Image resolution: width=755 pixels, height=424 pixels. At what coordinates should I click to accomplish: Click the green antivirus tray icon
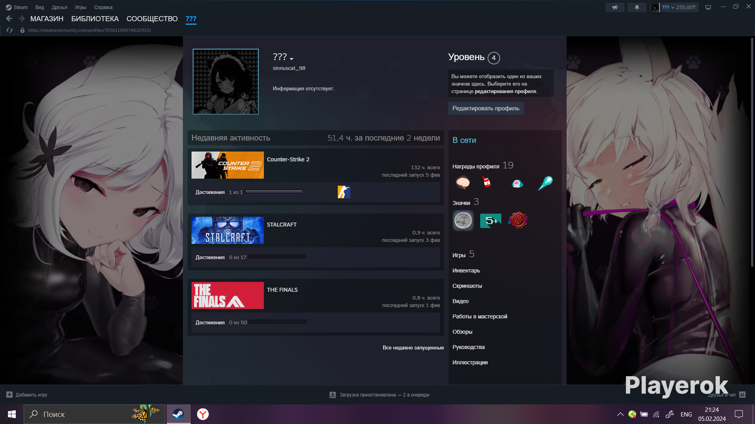632,414
